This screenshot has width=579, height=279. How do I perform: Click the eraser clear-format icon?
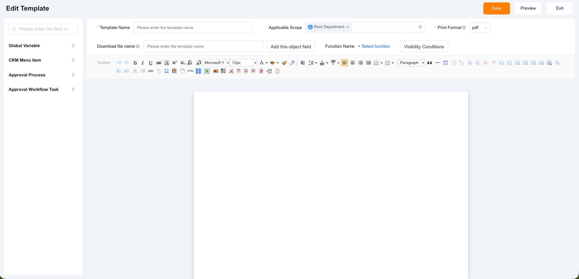click(x=292, y=63)
